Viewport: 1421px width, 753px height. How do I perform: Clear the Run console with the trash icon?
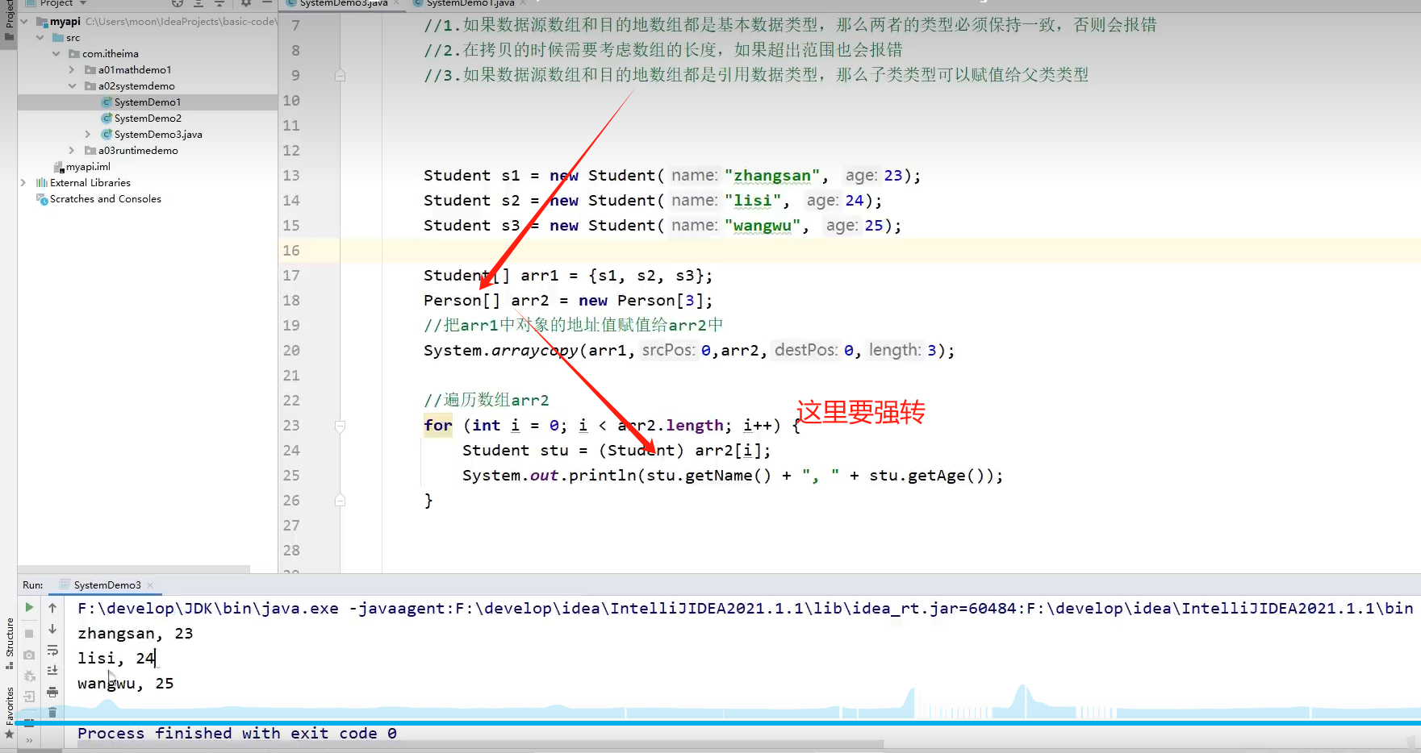[x=52, y=712]
